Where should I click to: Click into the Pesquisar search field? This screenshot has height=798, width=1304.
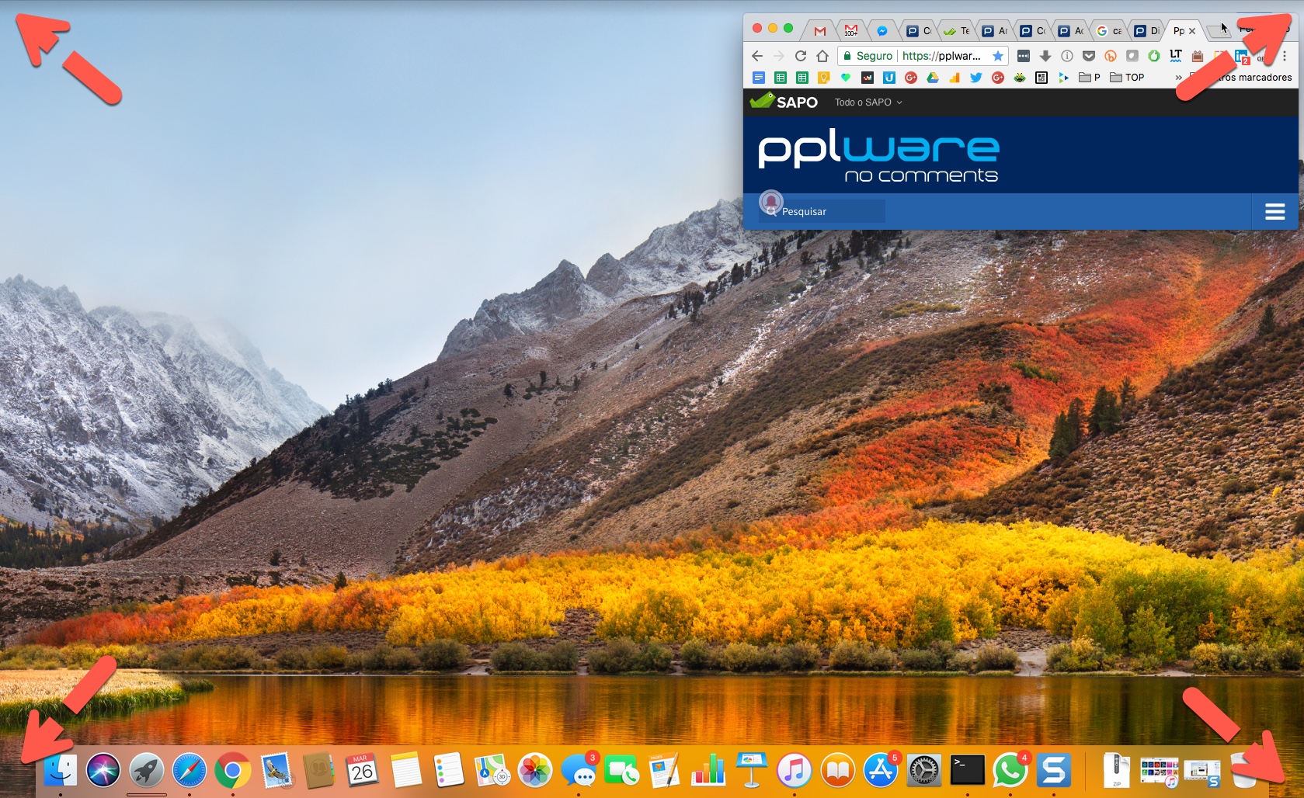point(822,211)
